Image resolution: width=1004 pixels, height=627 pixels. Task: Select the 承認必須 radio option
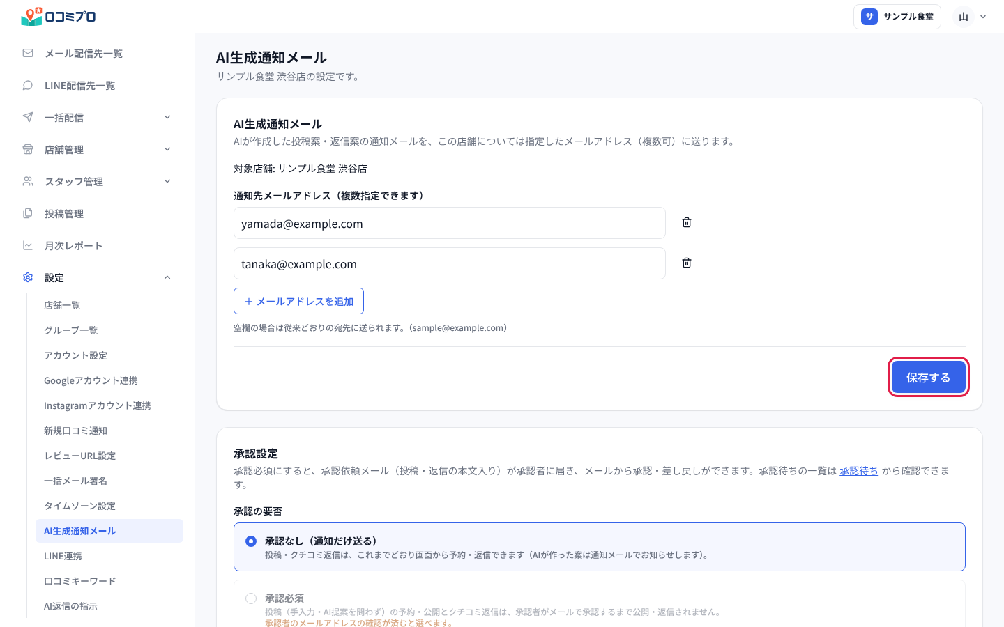(251, 598)
